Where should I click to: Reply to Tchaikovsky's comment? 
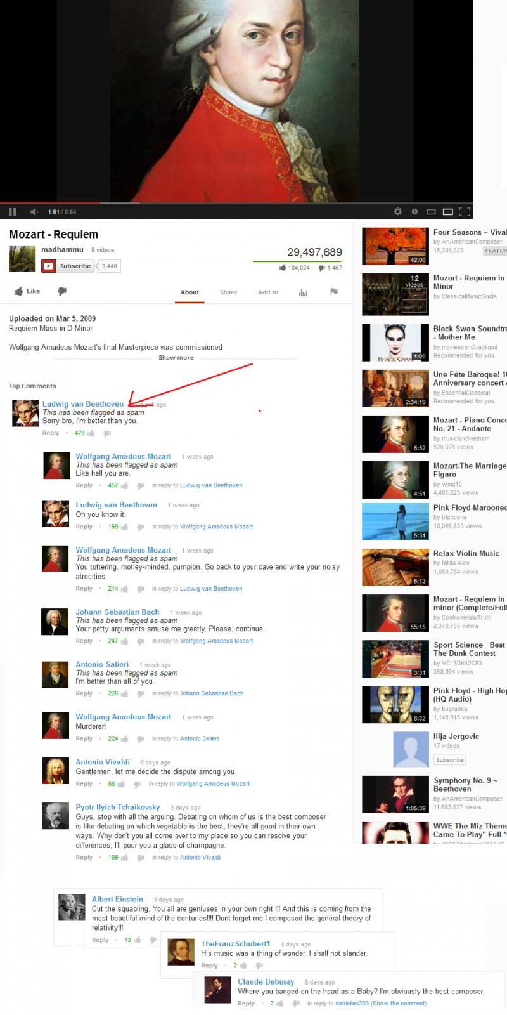coord(84,858)
